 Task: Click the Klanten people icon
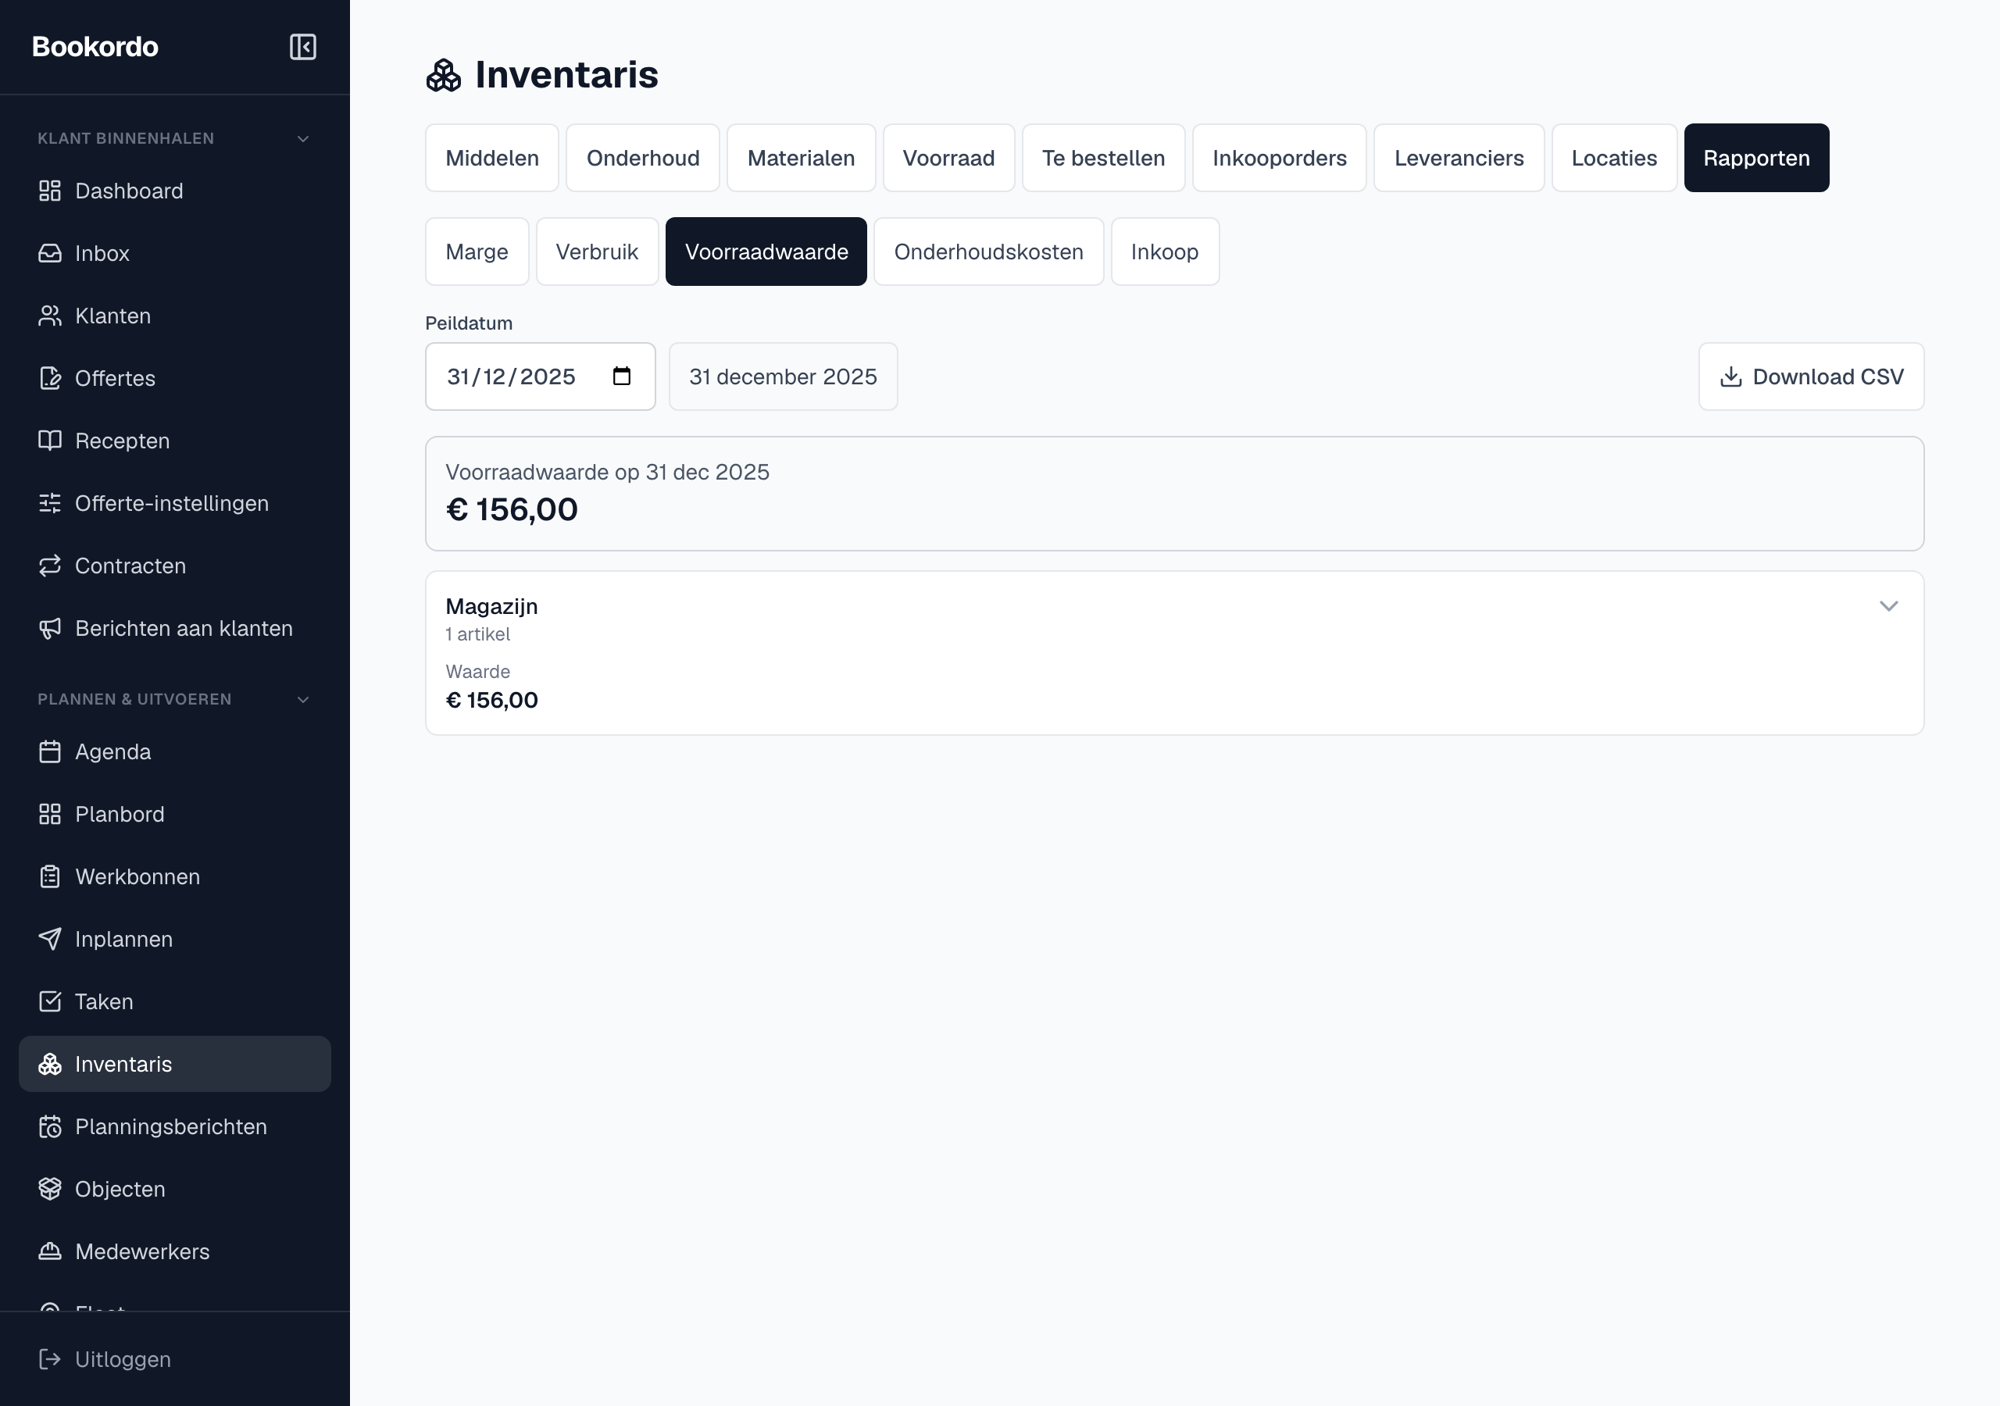50,316
